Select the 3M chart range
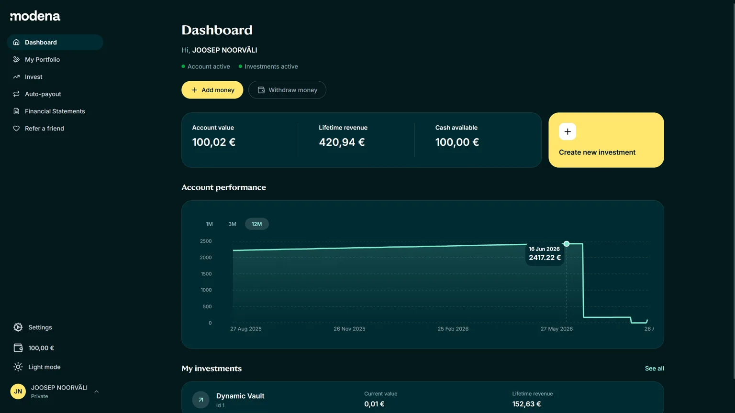The height and width of the screenshot is (413, 735). coord(232,224)
